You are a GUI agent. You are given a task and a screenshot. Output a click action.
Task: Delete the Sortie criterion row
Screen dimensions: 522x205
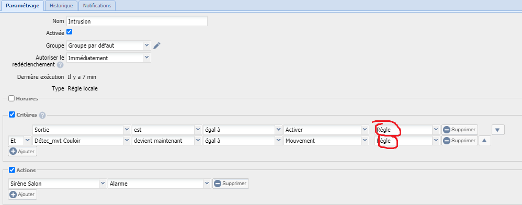459,130
